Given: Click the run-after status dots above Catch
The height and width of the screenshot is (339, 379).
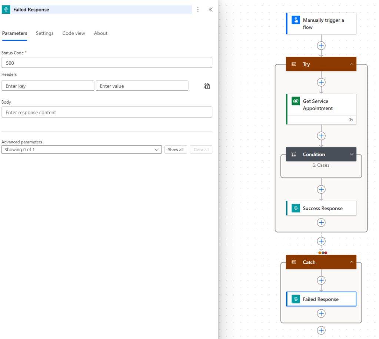Looking at the screenshot, I should coord(322,253).
